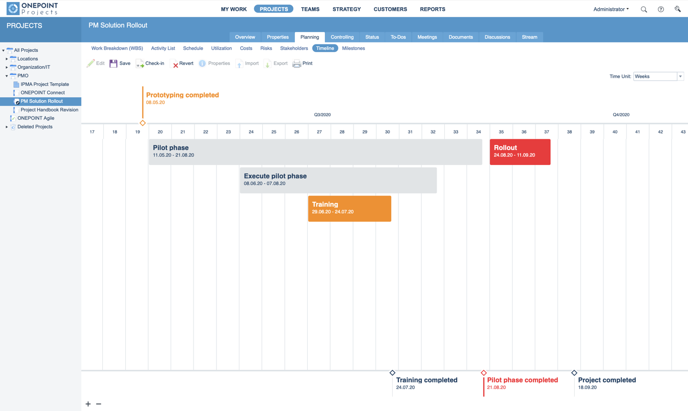This screenshot has width=688, height=411.
Task: Switch to the Controlling tab
Action: 342,37
